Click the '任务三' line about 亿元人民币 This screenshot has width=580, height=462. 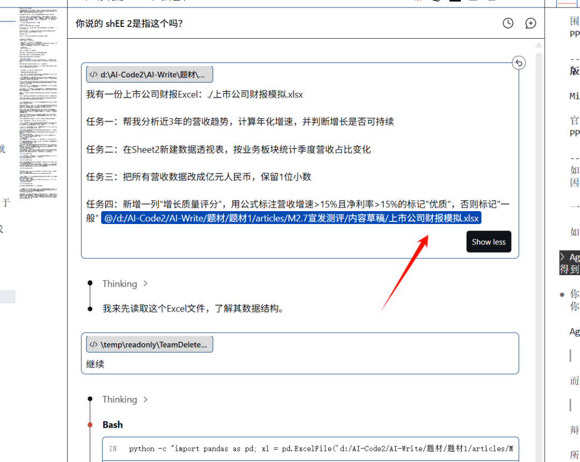199,177
